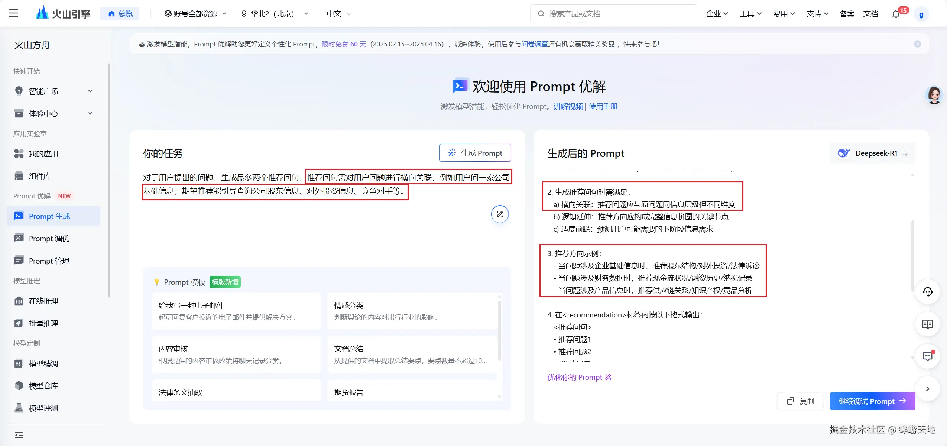Close the promotional banner notice

point(917,44)
